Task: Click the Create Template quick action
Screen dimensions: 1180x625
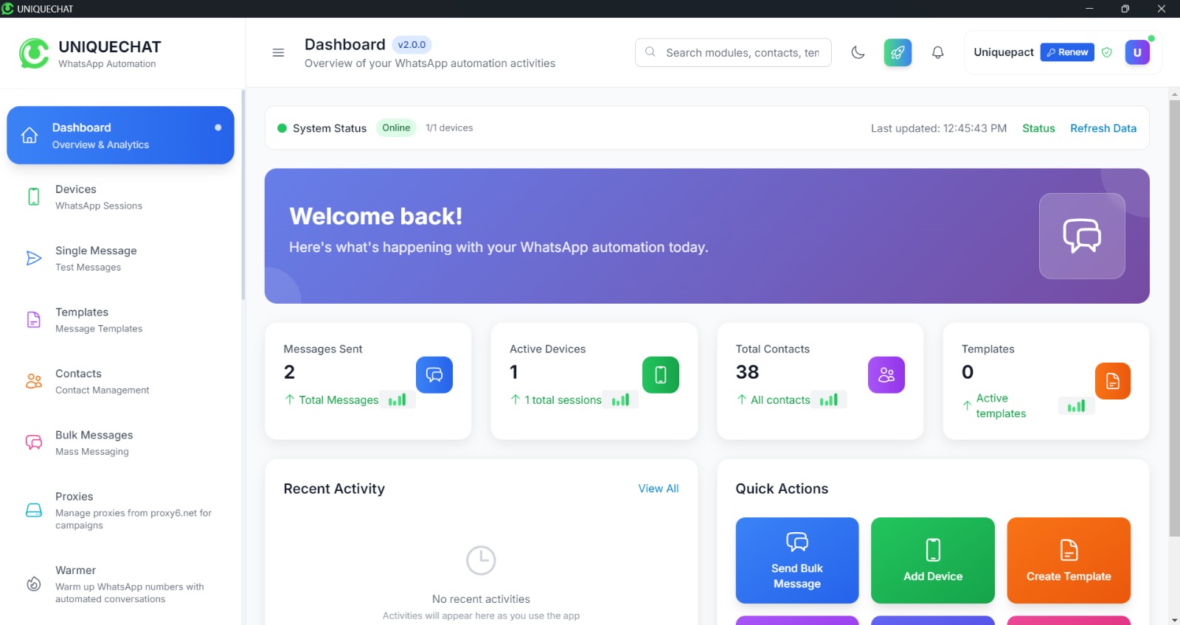Action: point(1069,560)
